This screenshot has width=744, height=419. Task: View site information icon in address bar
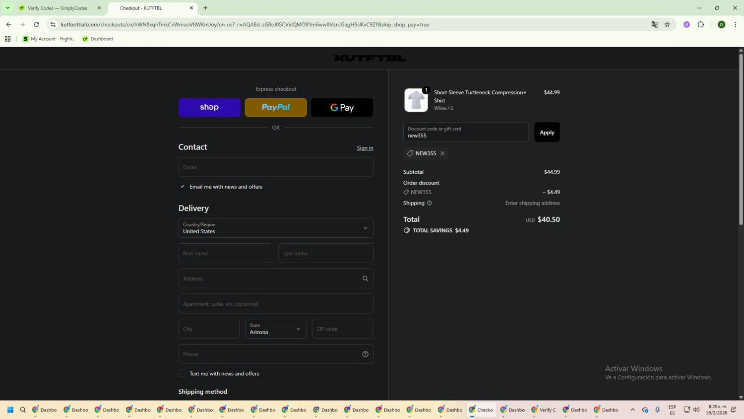53,24
